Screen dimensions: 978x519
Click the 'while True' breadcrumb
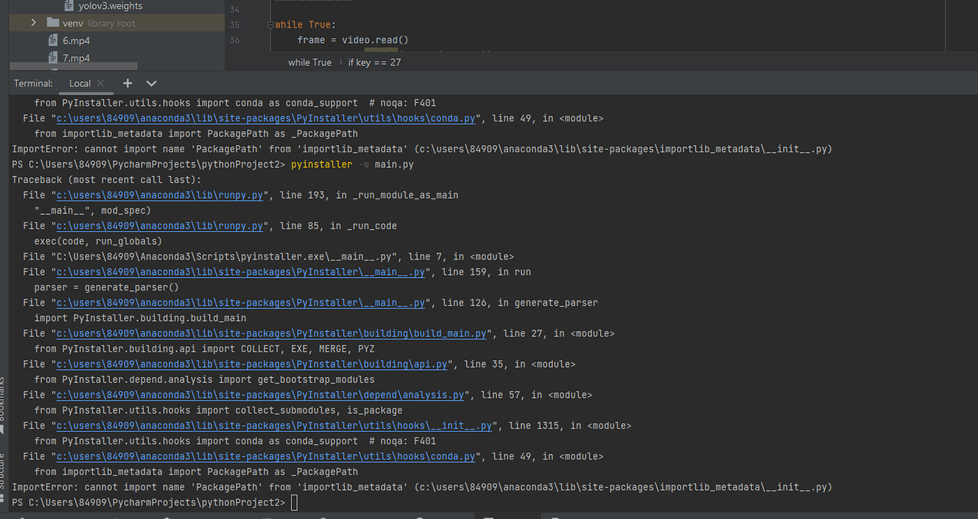310,62
